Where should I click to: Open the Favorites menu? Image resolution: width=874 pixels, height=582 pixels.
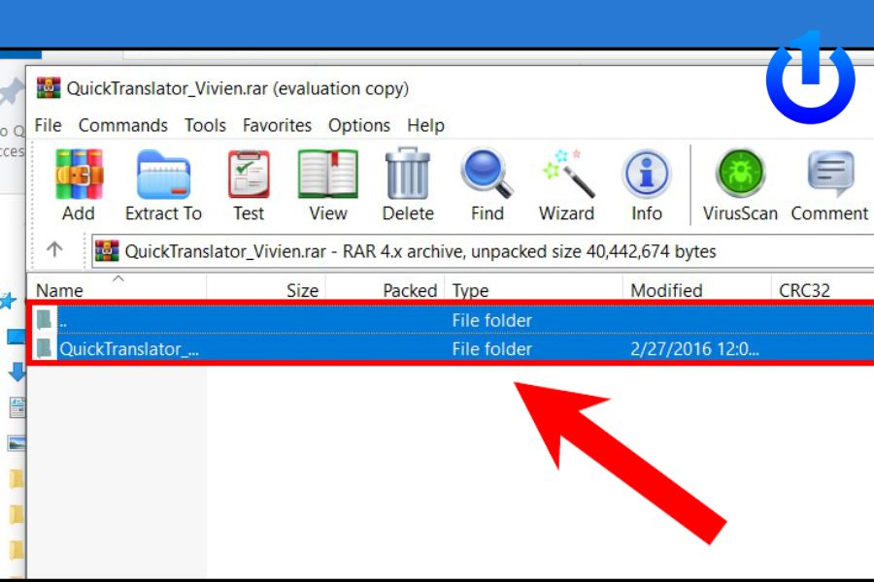coord(277,125)
